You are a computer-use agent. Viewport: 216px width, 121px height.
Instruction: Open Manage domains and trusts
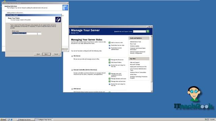coord(118,79)
